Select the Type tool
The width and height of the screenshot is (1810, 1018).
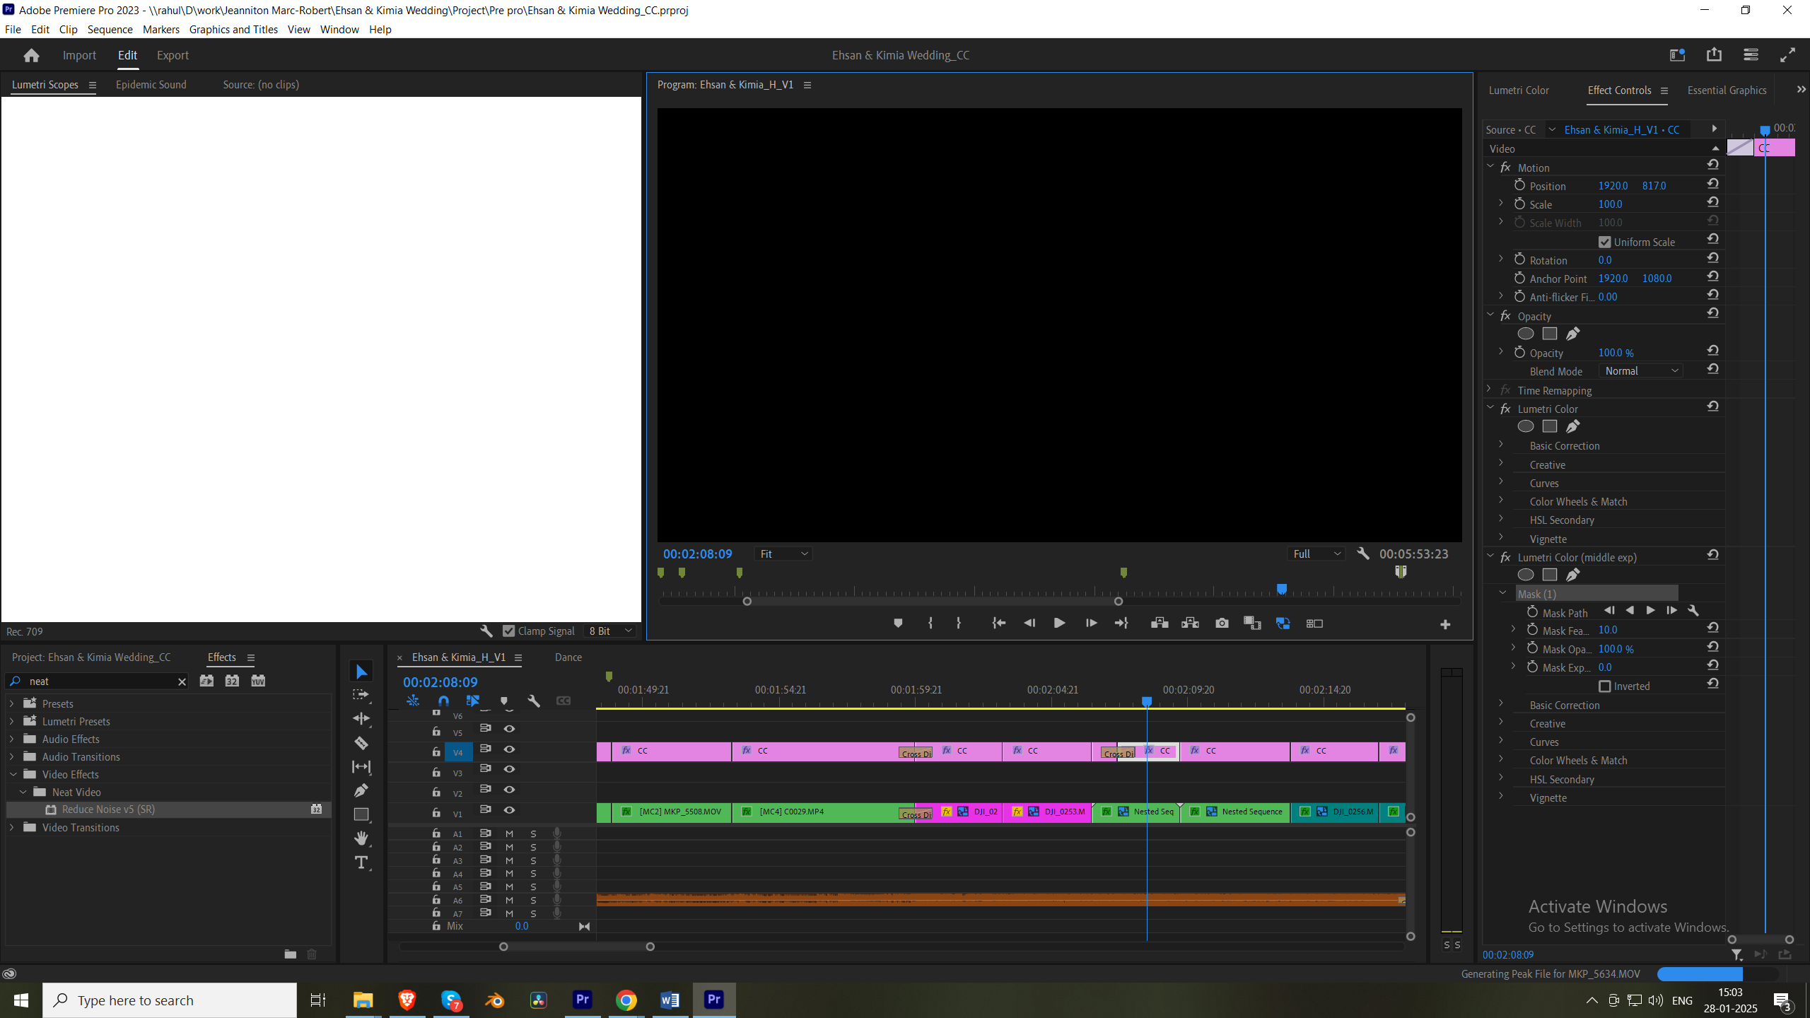(x=361, y=862)
